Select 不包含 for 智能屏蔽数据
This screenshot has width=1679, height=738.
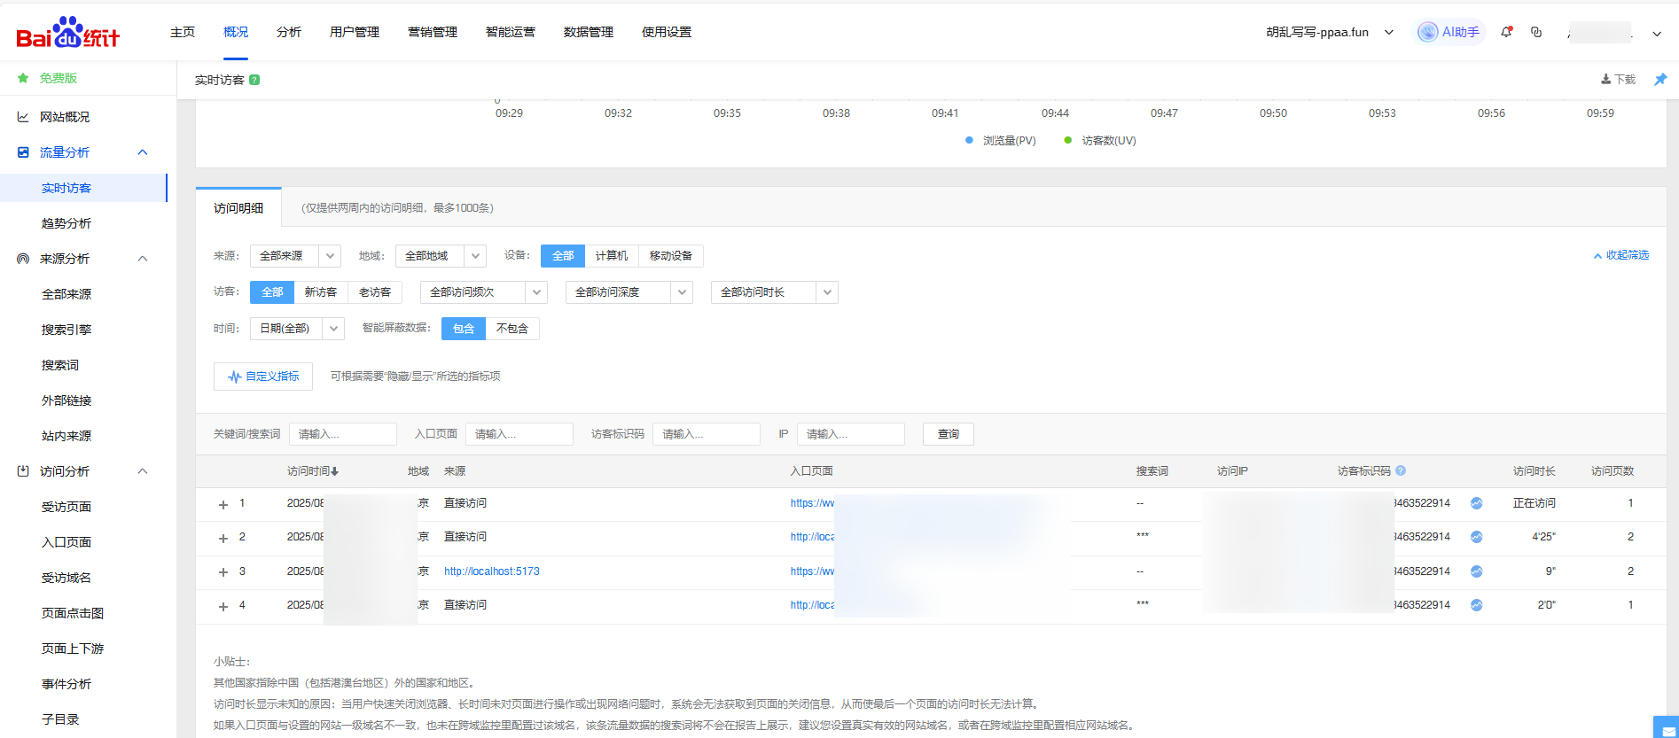tap(512, 329)
